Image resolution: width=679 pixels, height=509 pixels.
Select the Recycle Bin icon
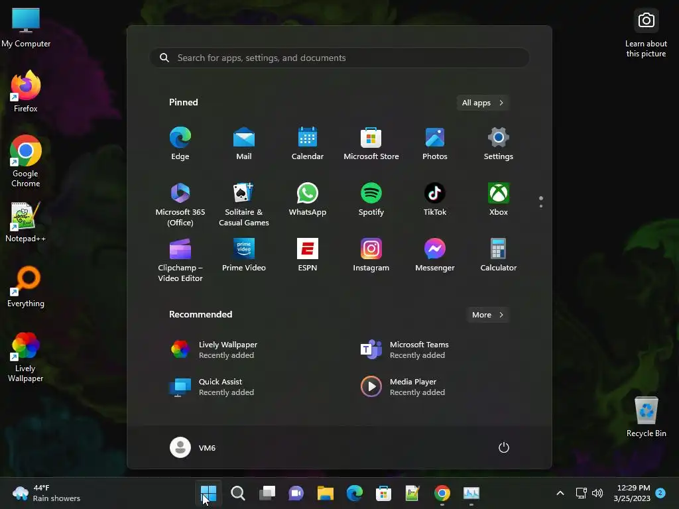point(646,416)
